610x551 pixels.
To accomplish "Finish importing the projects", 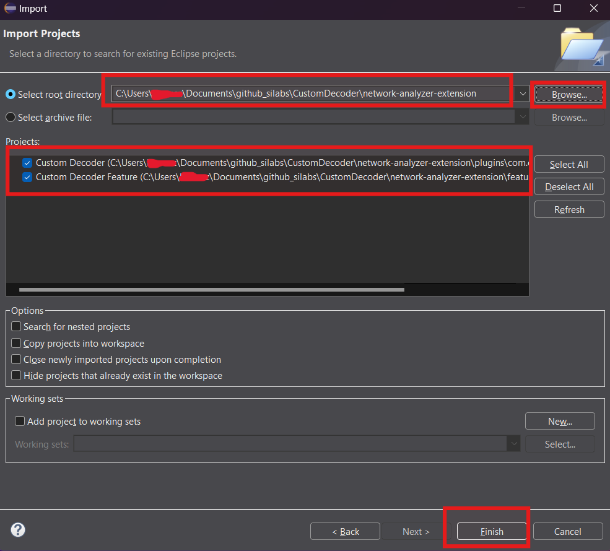I will 492,531.
